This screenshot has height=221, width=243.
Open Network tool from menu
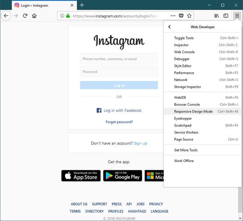tap(202, 80)
